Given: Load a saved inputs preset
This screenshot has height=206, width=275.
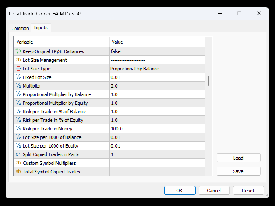Looking at the screenshot, I should pyautogui.click(x=238, y=158).
